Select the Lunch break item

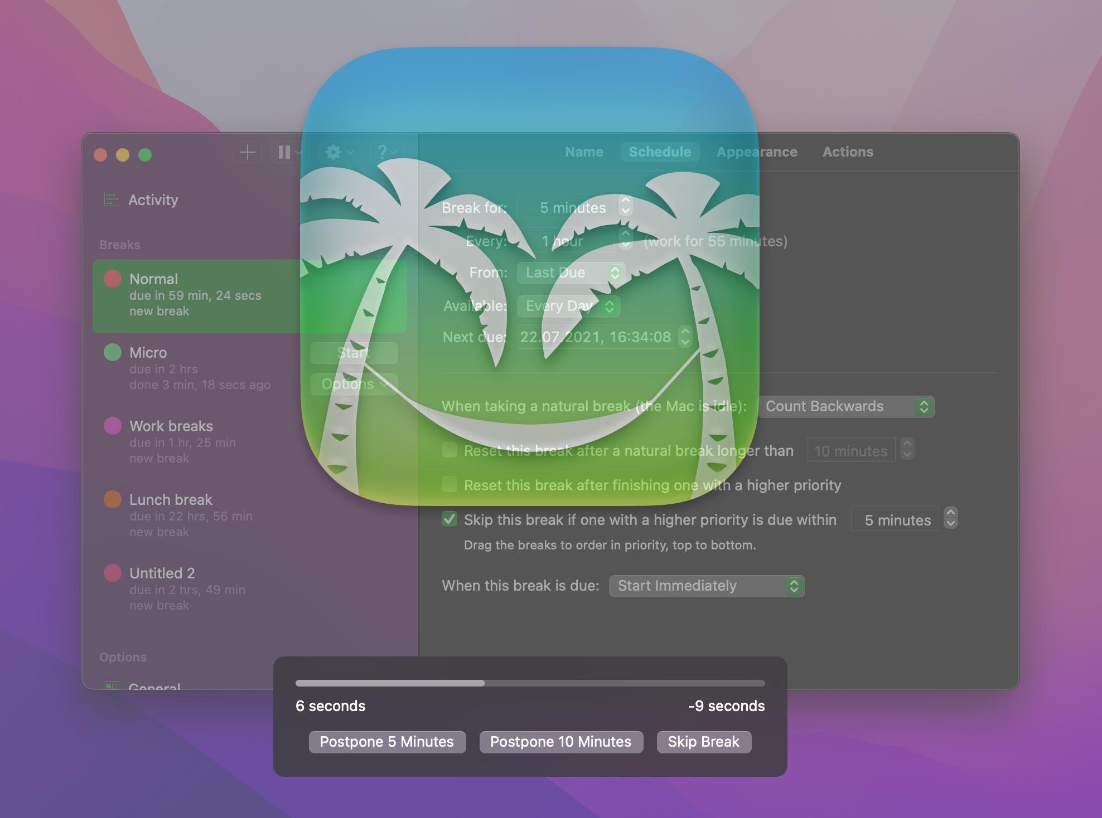pos(249,516)
